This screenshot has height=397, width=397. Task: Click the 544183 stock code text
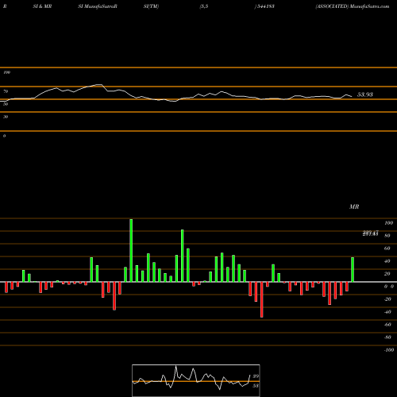[x=266, y=6]
